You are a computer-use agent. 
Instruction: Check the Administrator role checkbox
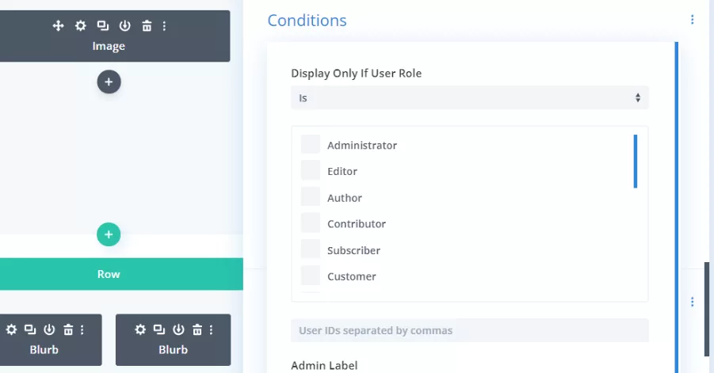click(311, 144)
